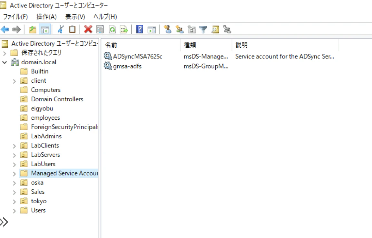This screenshot has height=238, width=372.
Task: Select the eigyobu OU
Action: point(42,108)
